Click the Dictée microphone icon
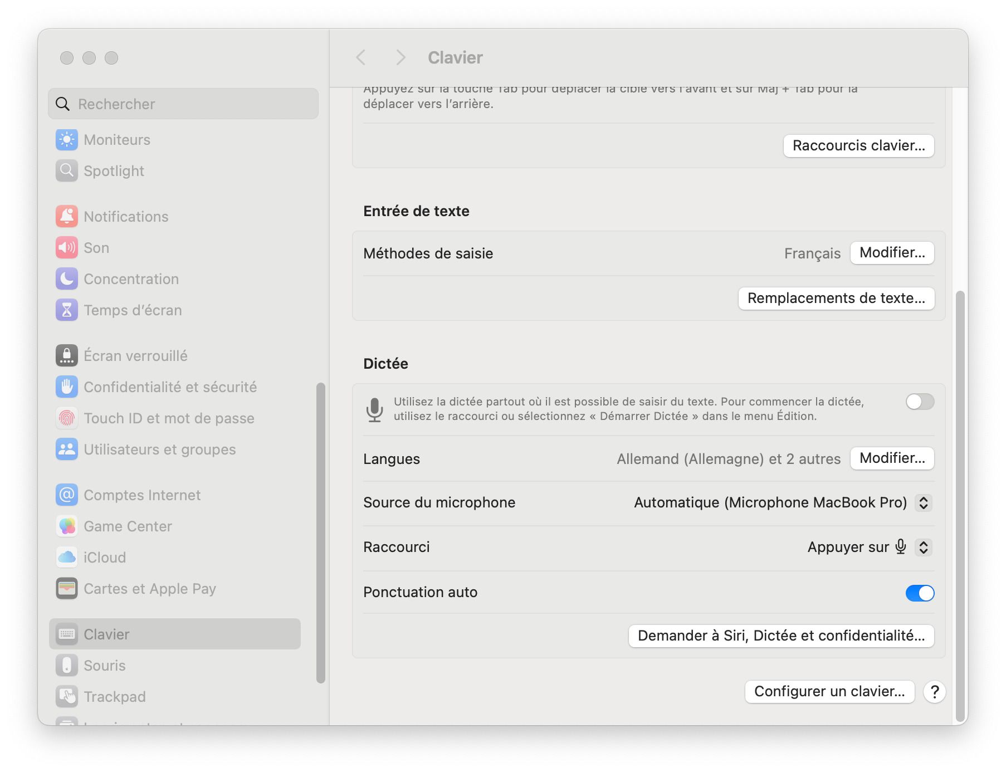Image resolution: width=1006 pixels, height=772 pixels. point(374,409)
